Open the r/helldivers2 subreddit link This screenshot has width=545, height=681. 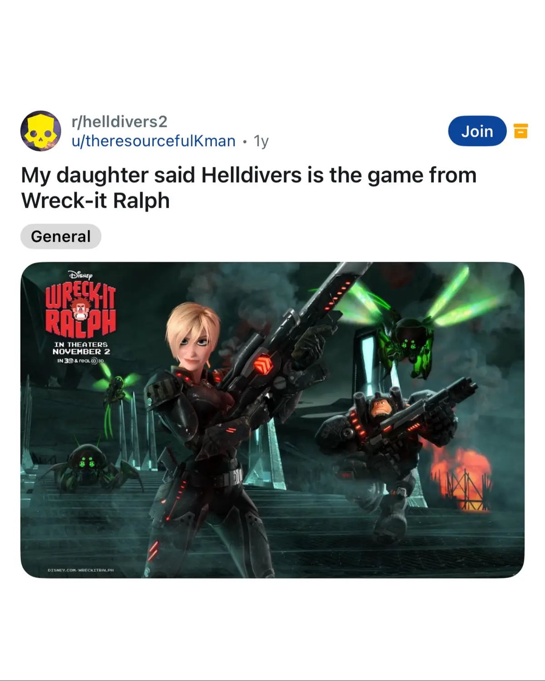point(119,121)
